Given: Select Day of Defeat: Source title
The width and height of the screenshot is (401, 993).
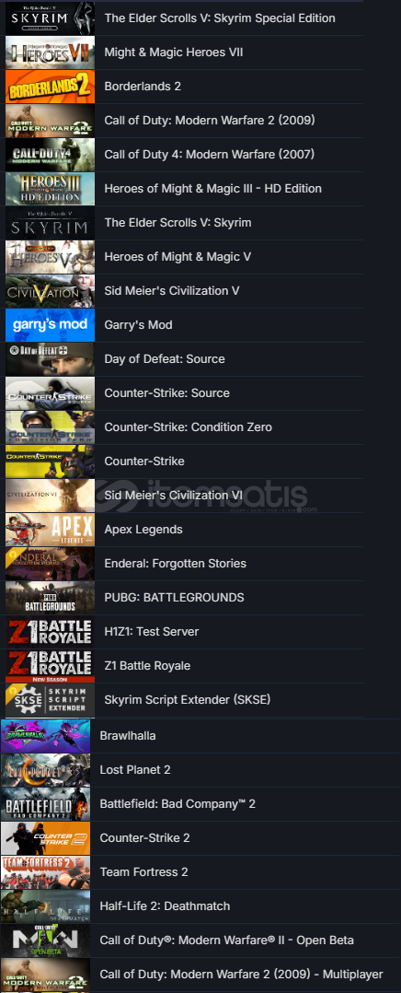Looking at the screenshot, I should pos(165,359).
